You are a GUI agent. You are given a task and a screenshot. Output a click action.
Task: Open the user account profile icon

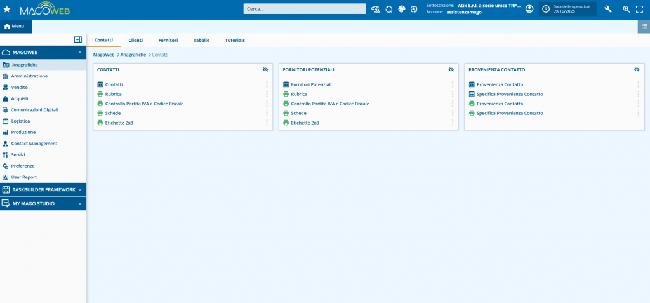point(529,9)
